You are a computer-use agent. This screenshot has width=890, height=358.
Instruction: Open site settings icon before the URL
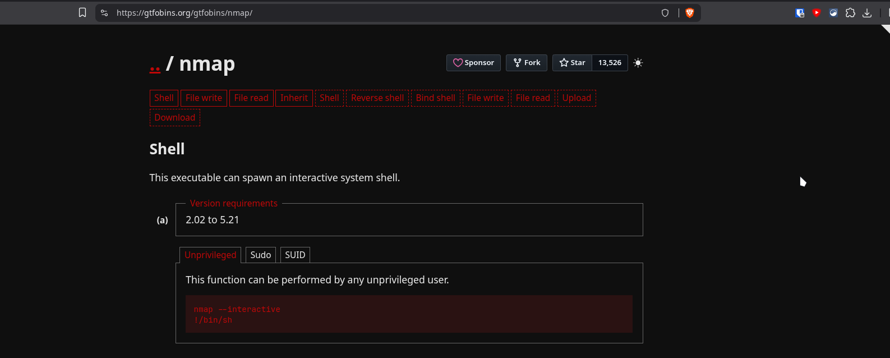(104, 13)
